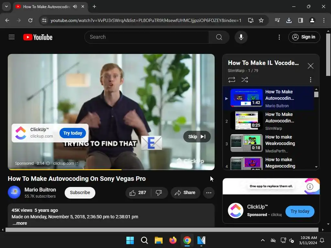Open playlist options three-dot menu
Image resolution: width=331 pixels, height=248 pixels.
point(310,80)
